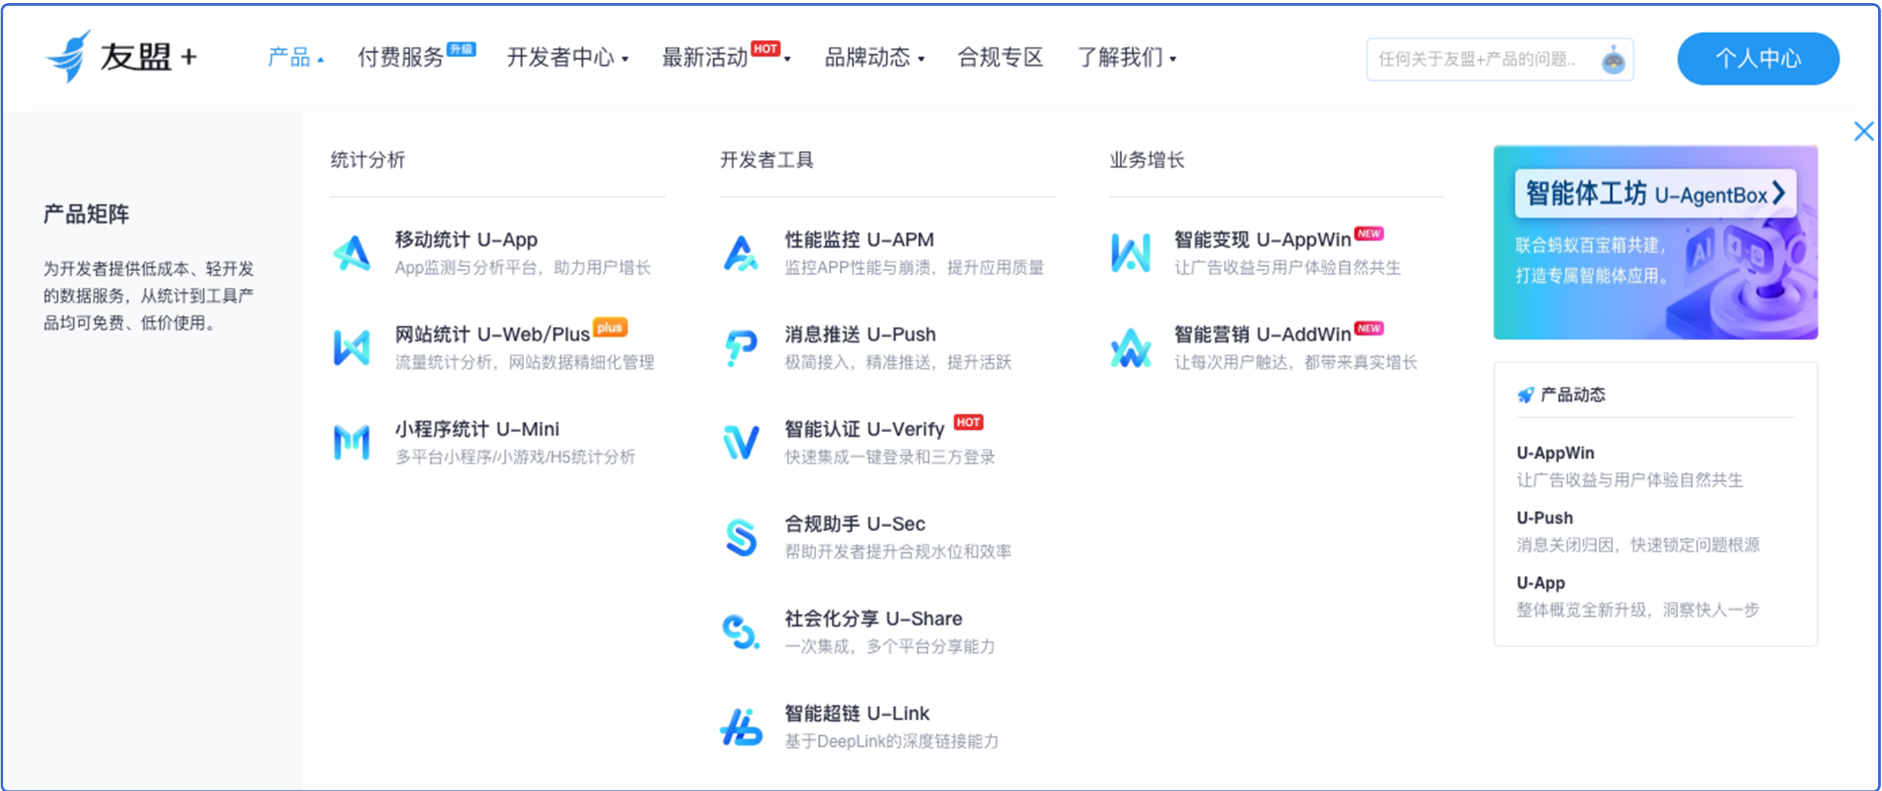Expand the 品牌动态 dropdown

tap(874, 57)
